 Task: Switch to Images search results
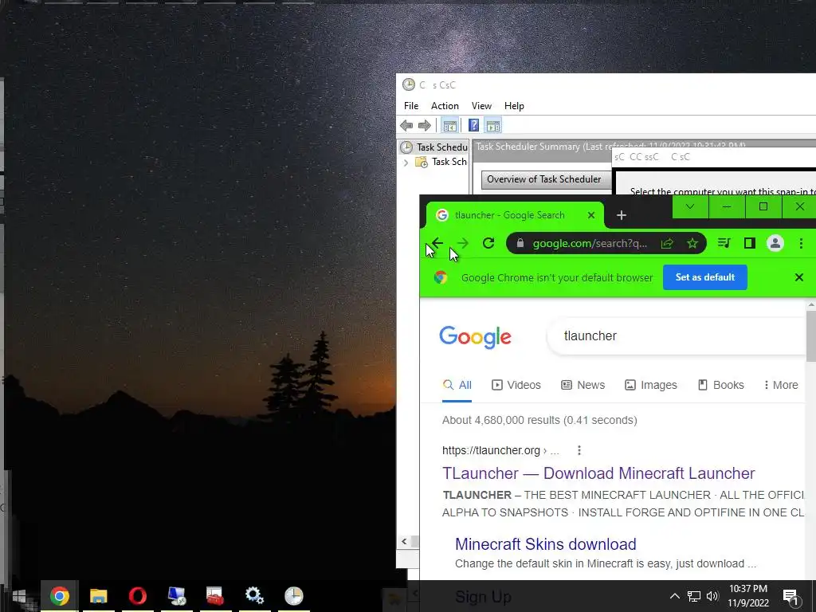[650, 385]
